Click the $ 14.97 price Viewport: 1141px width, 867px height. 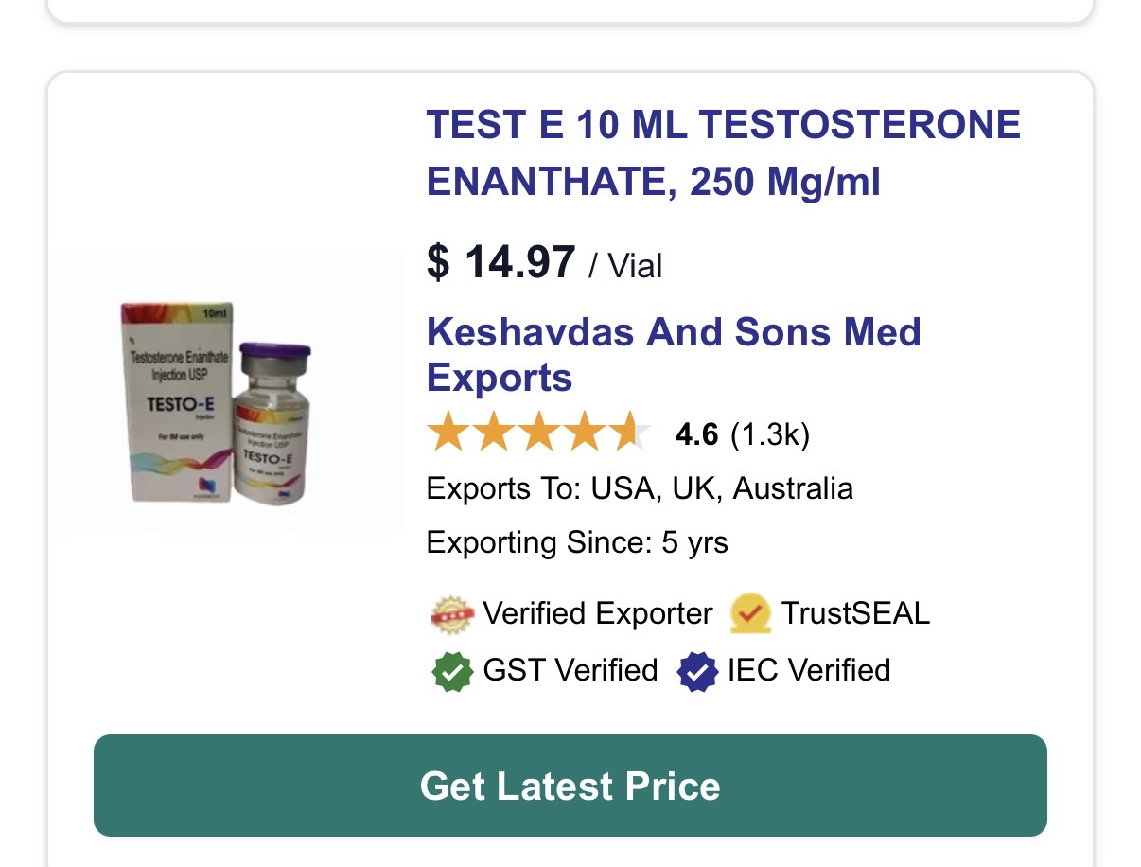tap(500, 262)
